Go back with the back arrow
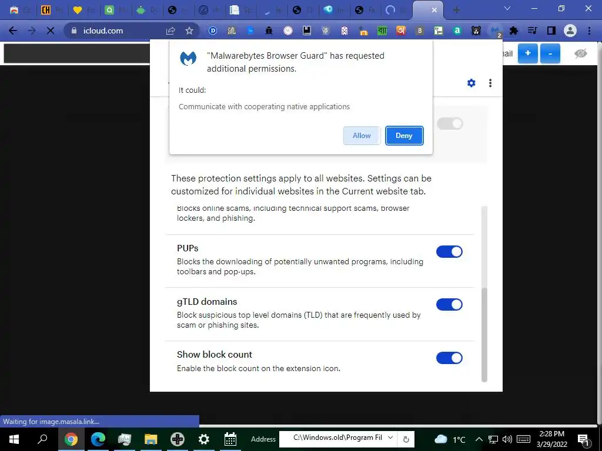 click(x=13, y=31)
